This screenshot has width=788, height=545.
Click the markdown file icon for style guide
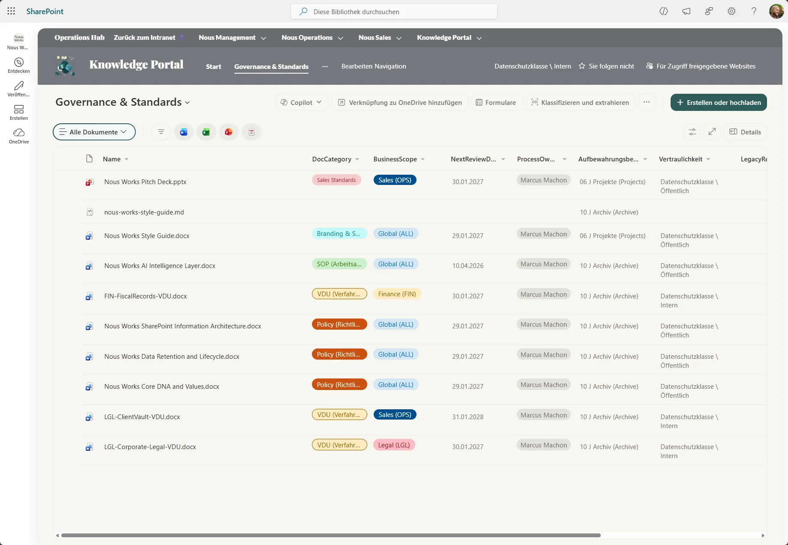[x=90, y=212]
